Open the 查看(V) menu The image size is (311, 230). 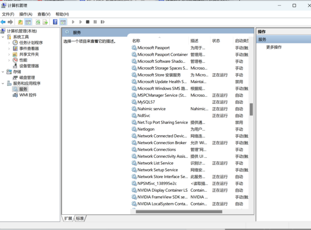click(44, 14)
